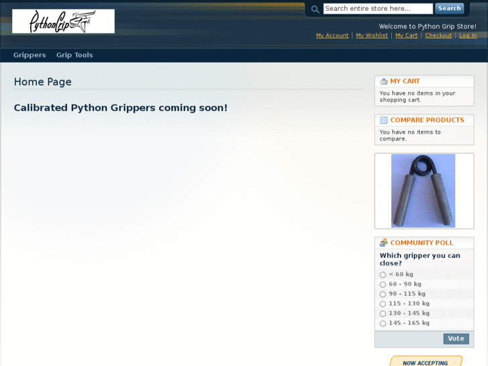Click the hand gripper product image

[423, 191]
